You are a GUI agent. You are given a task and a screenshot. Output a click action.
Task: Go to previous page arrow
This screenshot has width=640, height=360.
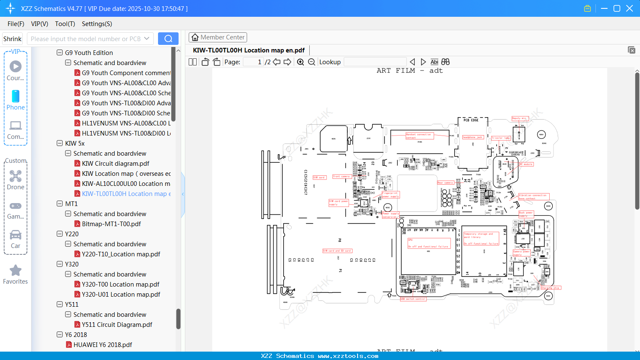coord(277,62)
